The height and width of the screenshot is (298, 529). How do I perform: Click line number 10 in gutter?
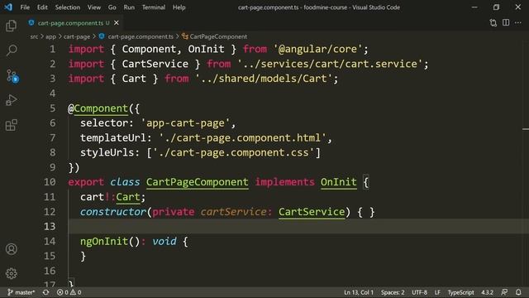click(50, 182)
